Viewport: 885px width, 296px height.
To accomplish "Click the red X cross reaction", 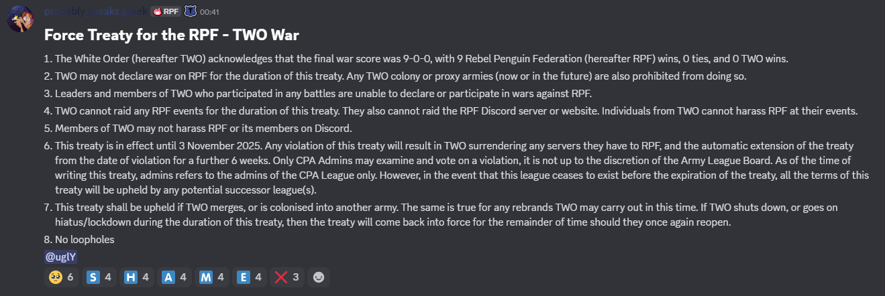I will [287, 277].
